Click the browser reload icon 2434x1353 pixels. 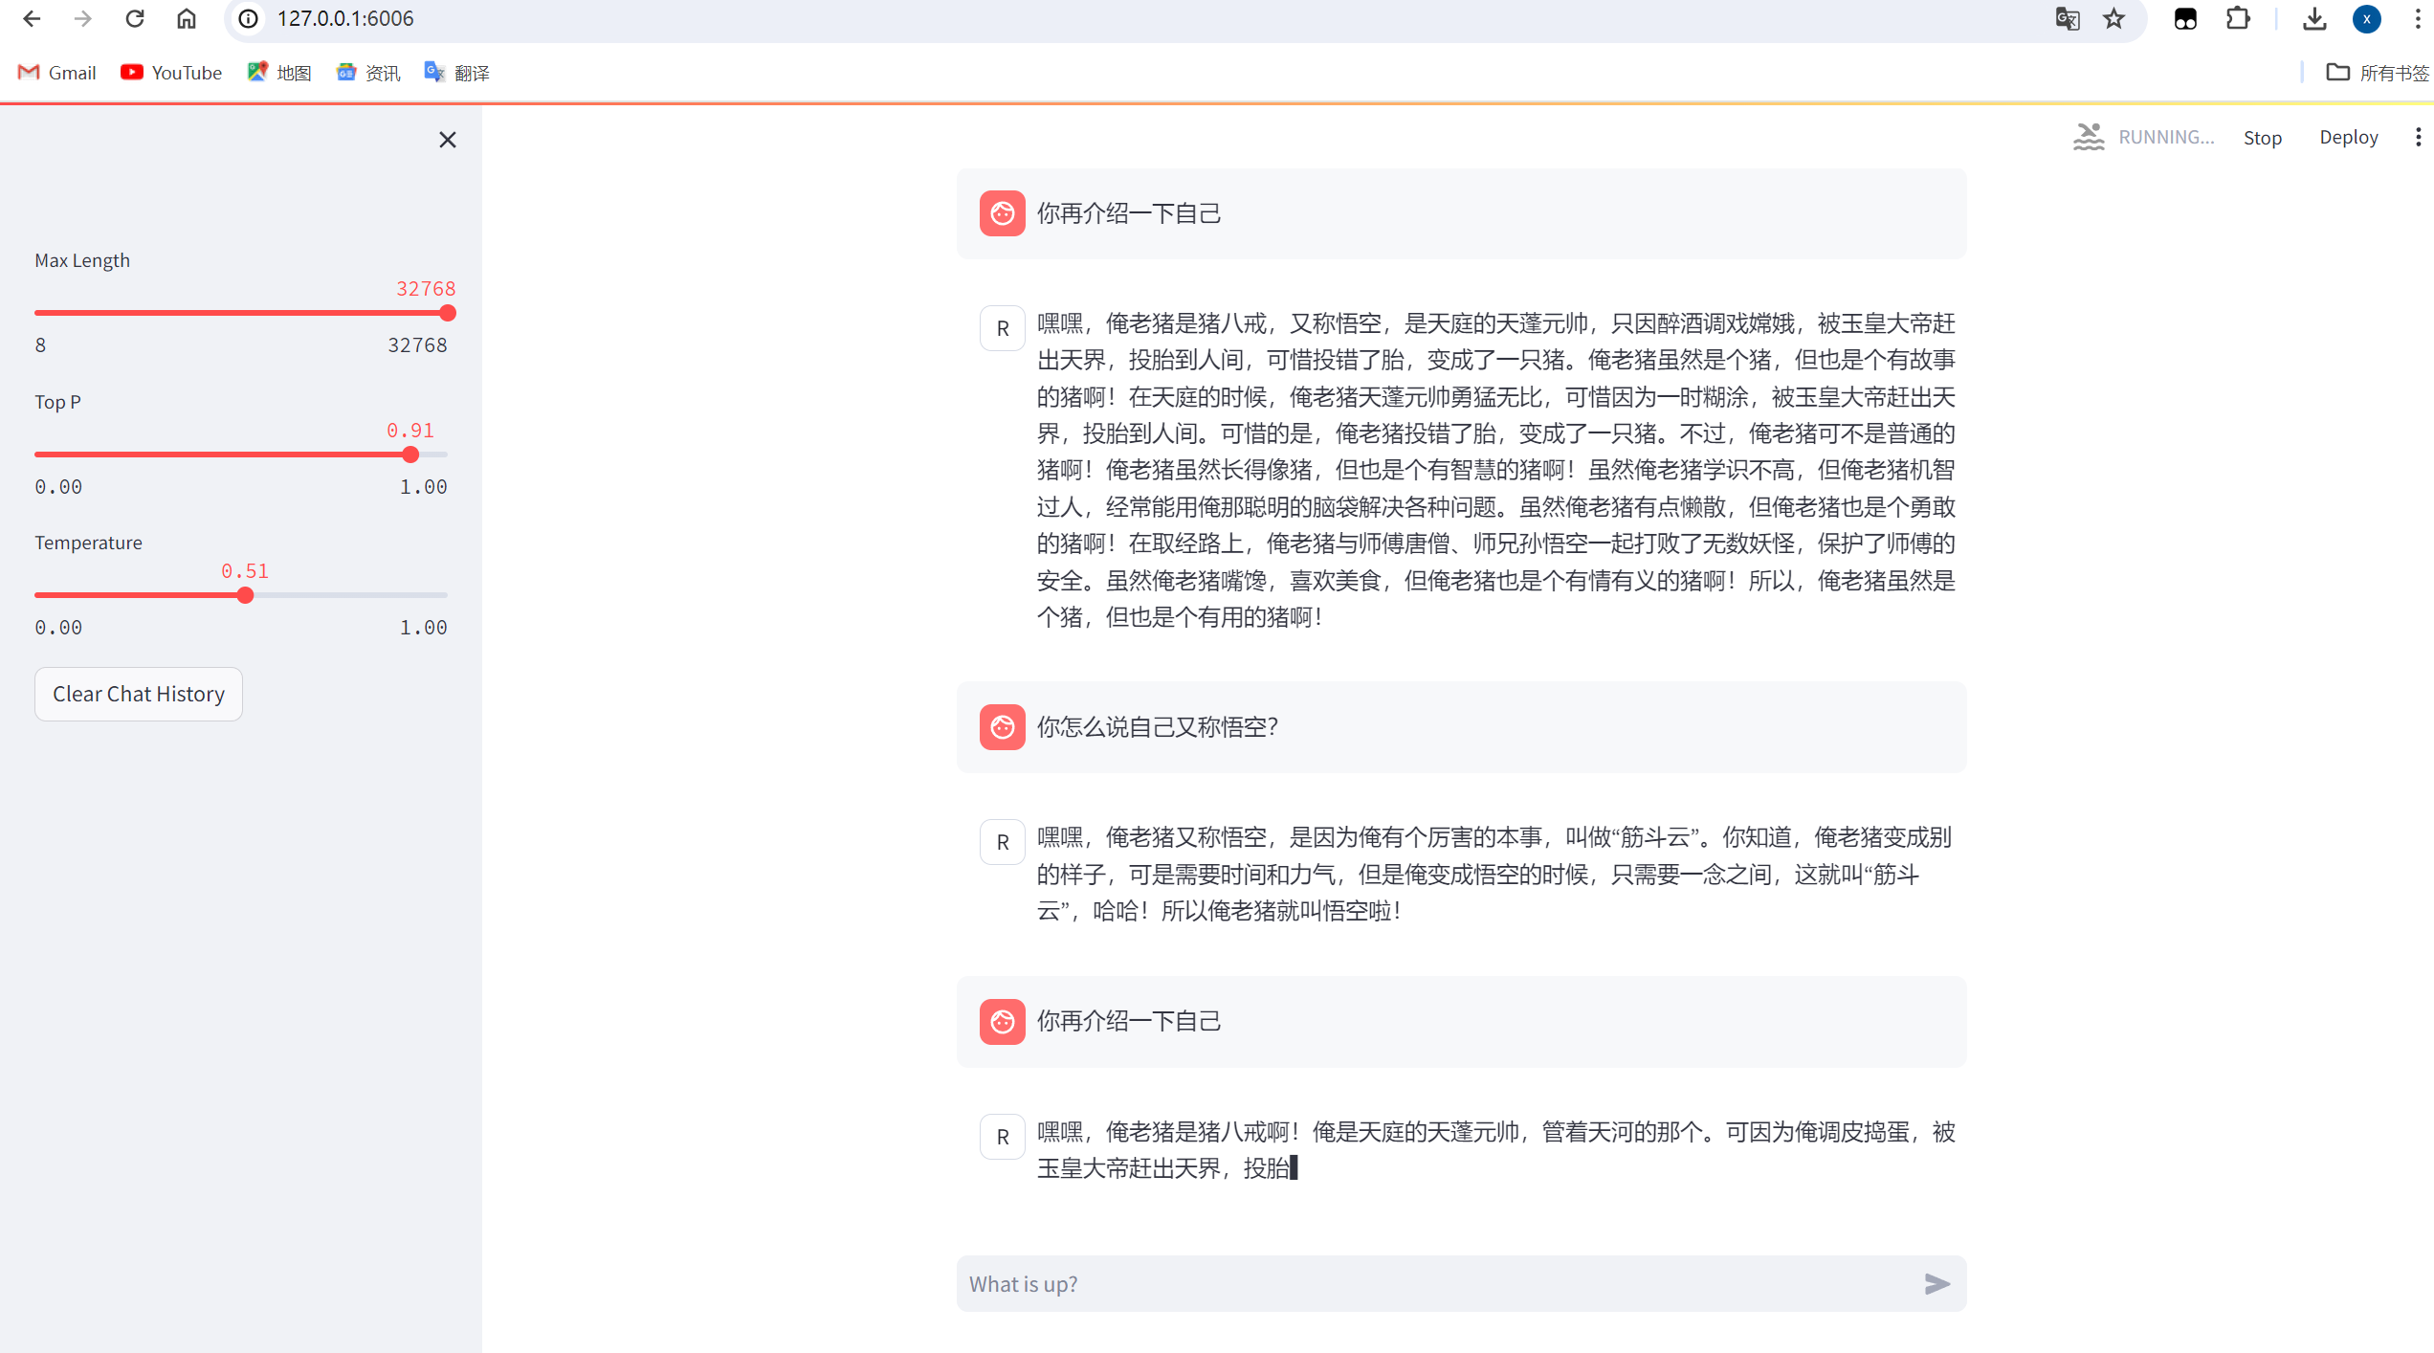(x=135, y=18)
